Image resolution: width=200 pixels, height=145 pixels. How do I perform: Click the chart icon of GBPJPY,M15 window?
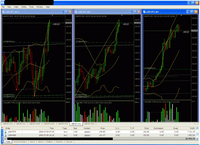tap(4, 12)
